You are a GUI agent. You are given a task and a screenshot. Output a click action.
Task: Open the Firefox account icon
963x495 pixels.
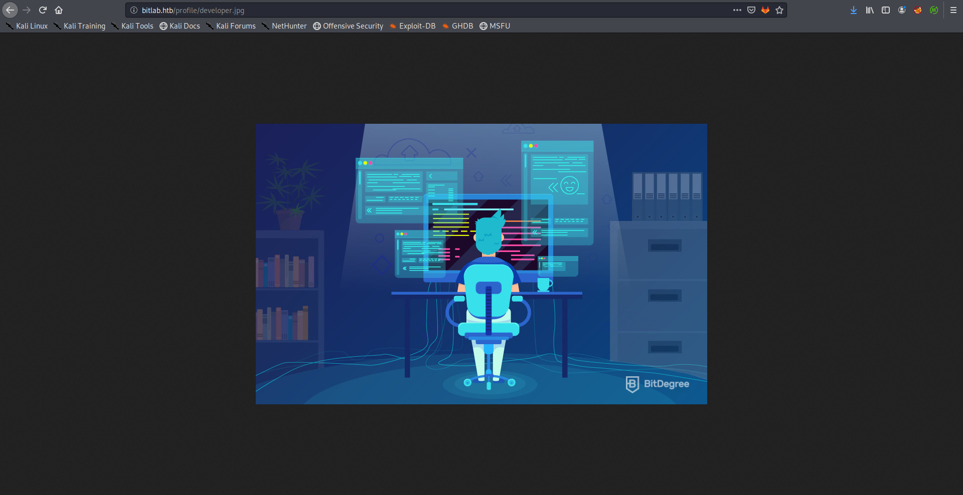[902, 10]
